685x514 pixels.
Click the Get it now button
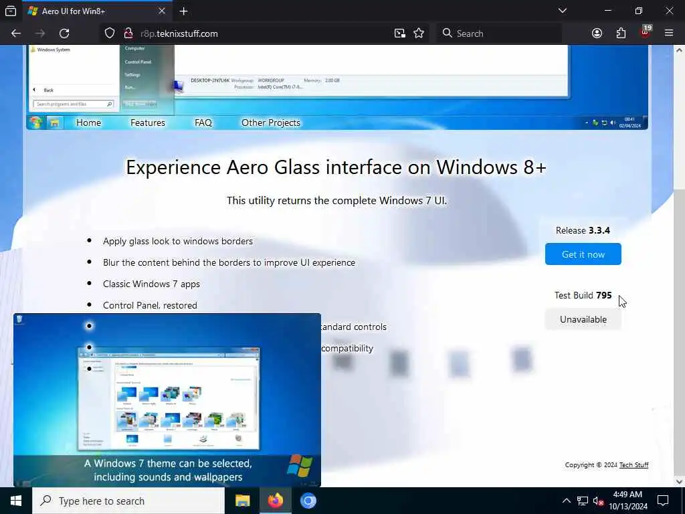pos(583,254)
